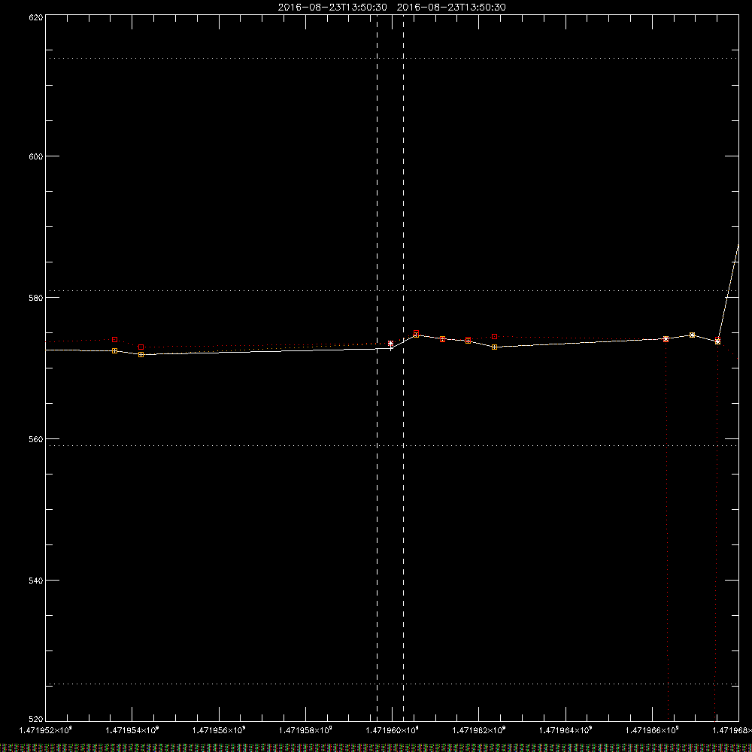This screenshot has width=752, height=752.
Task: Click the 540 y-axis label
Action: 36,581
